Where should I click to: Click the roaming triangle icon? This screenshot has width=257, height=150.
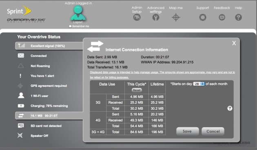point(21,66)
